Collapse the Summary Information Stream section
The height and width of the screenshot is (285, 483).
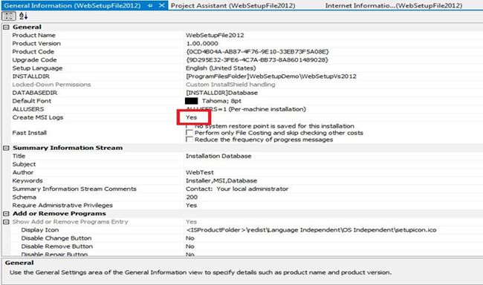(6, 148)
